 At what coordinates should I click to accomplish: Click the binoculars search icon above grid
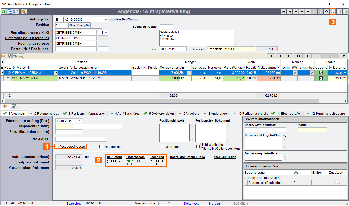pyautogui.click(x=15, y=56)
